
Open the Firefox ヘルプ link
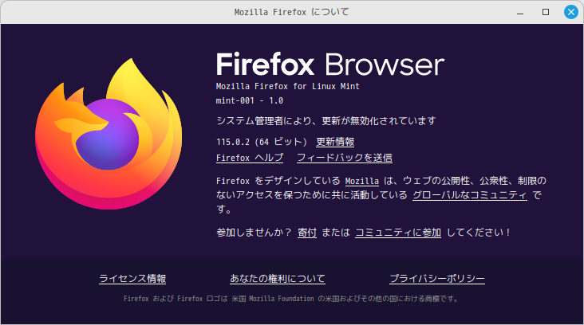pos(250,158)
